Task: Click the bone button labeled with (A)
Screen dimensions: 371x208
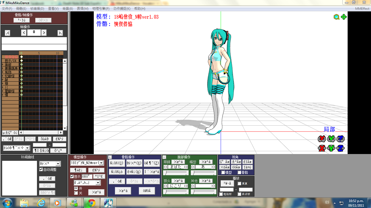Action: click(x=134, y=172)
